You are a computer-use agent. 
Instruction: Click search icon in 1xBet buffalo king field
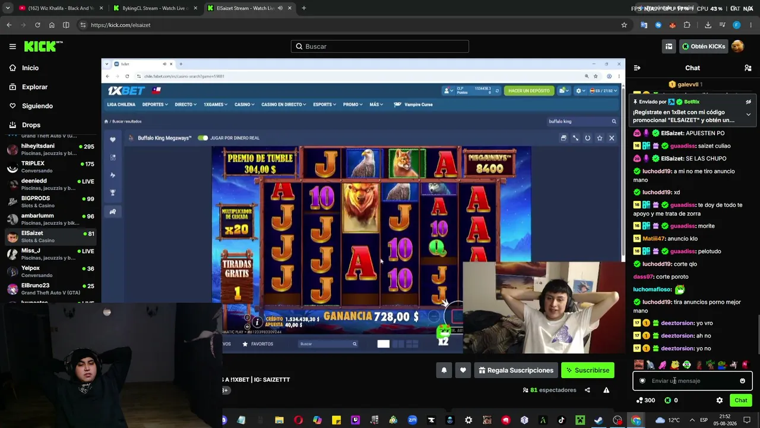(614, 121)
